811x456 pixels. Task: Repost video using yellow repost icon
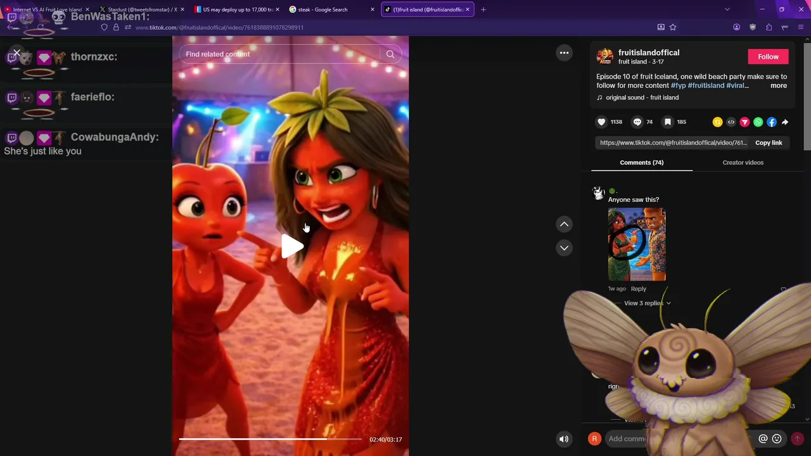coord(717,122)
